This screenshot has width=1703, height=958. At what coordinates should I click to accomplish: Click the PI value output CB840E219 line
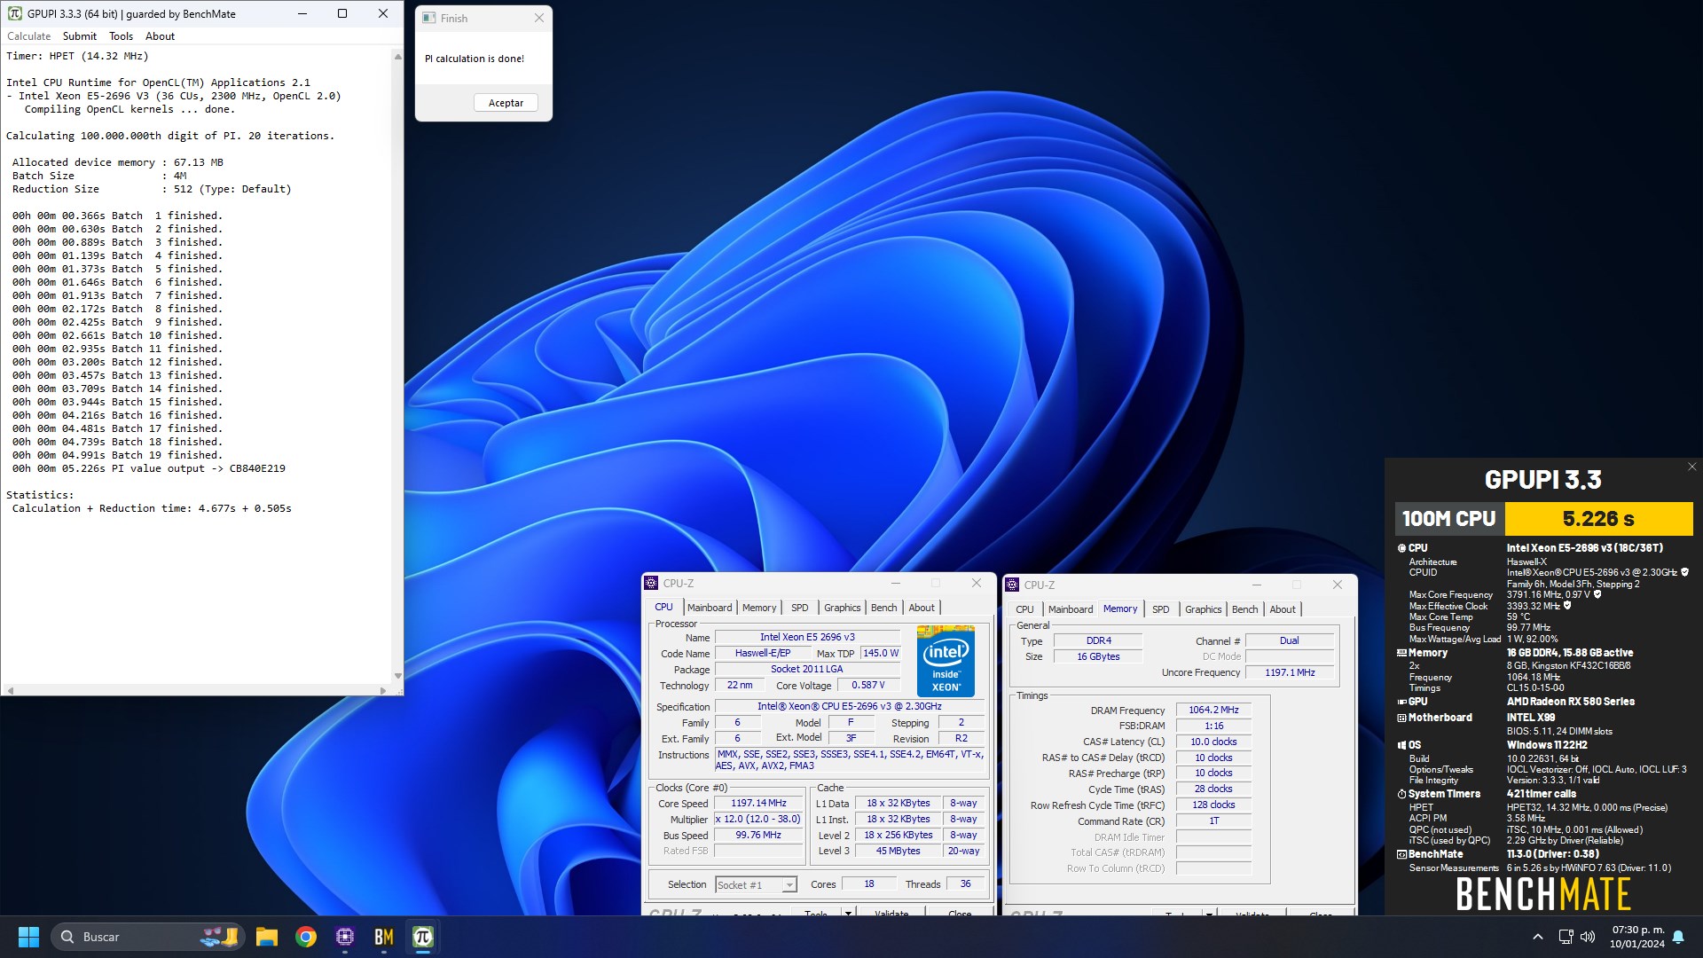148,468
